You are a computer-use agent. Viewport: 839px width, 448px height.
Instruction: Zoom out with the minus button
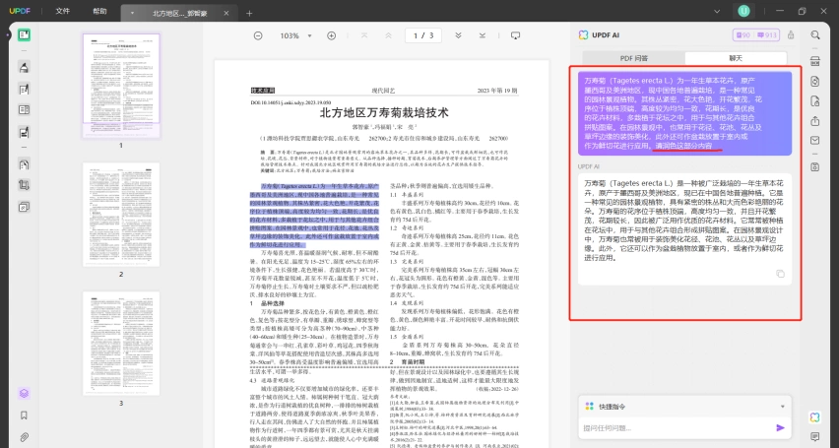(258, 35)
